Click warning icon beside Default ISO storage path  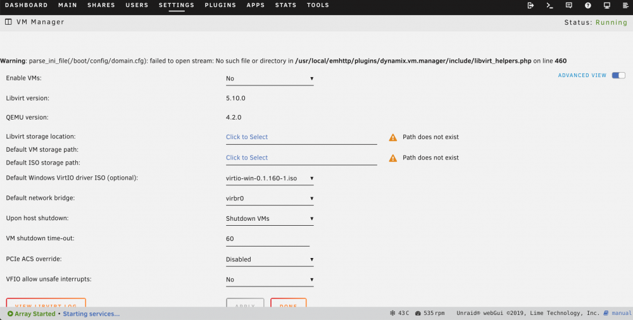click(393, 158)
